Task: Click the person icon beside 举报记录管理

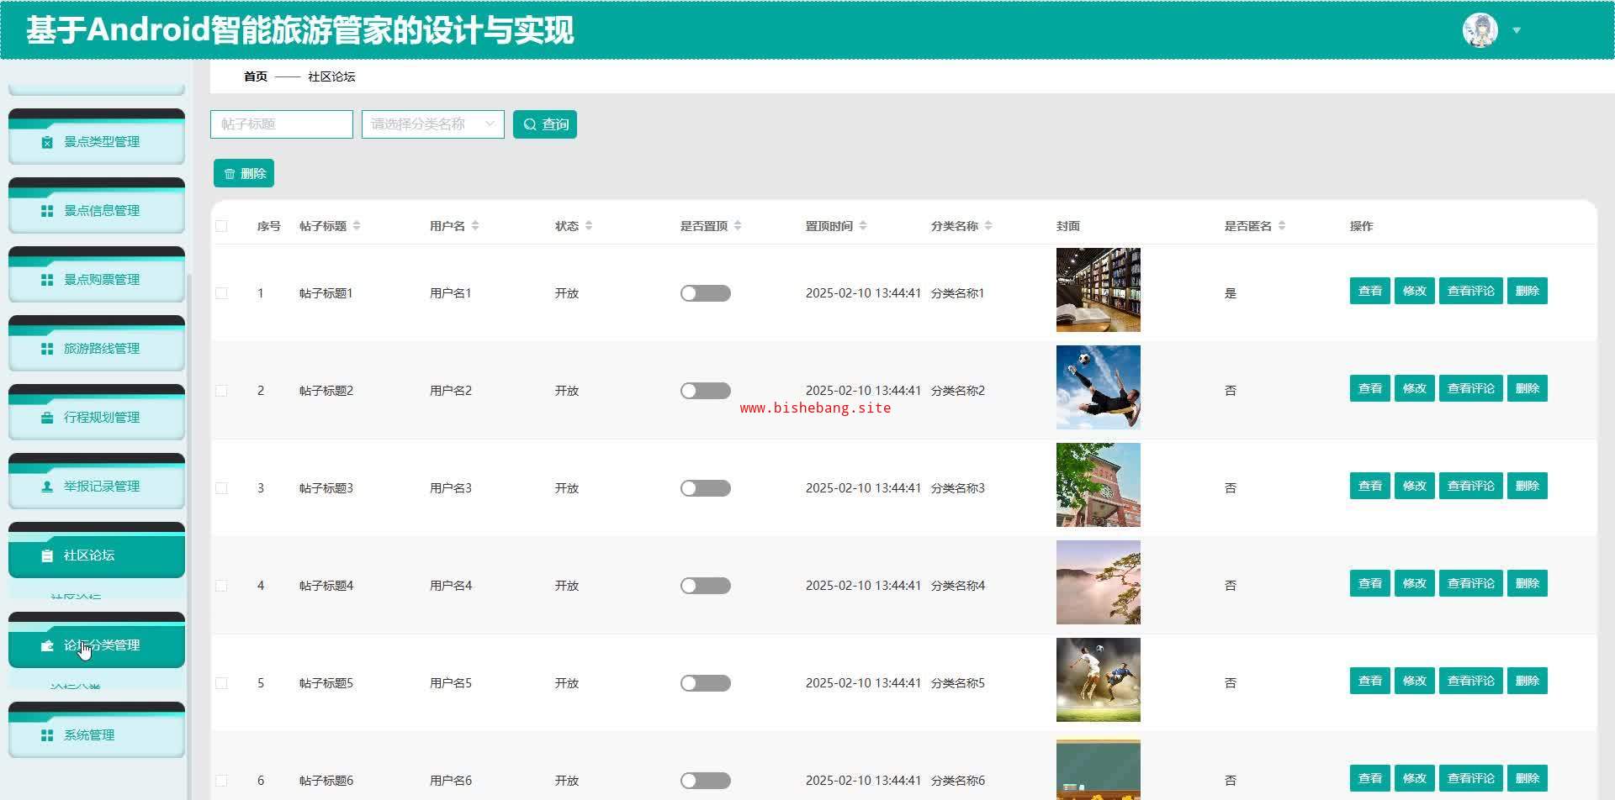Action: click(x=47, y=487)
